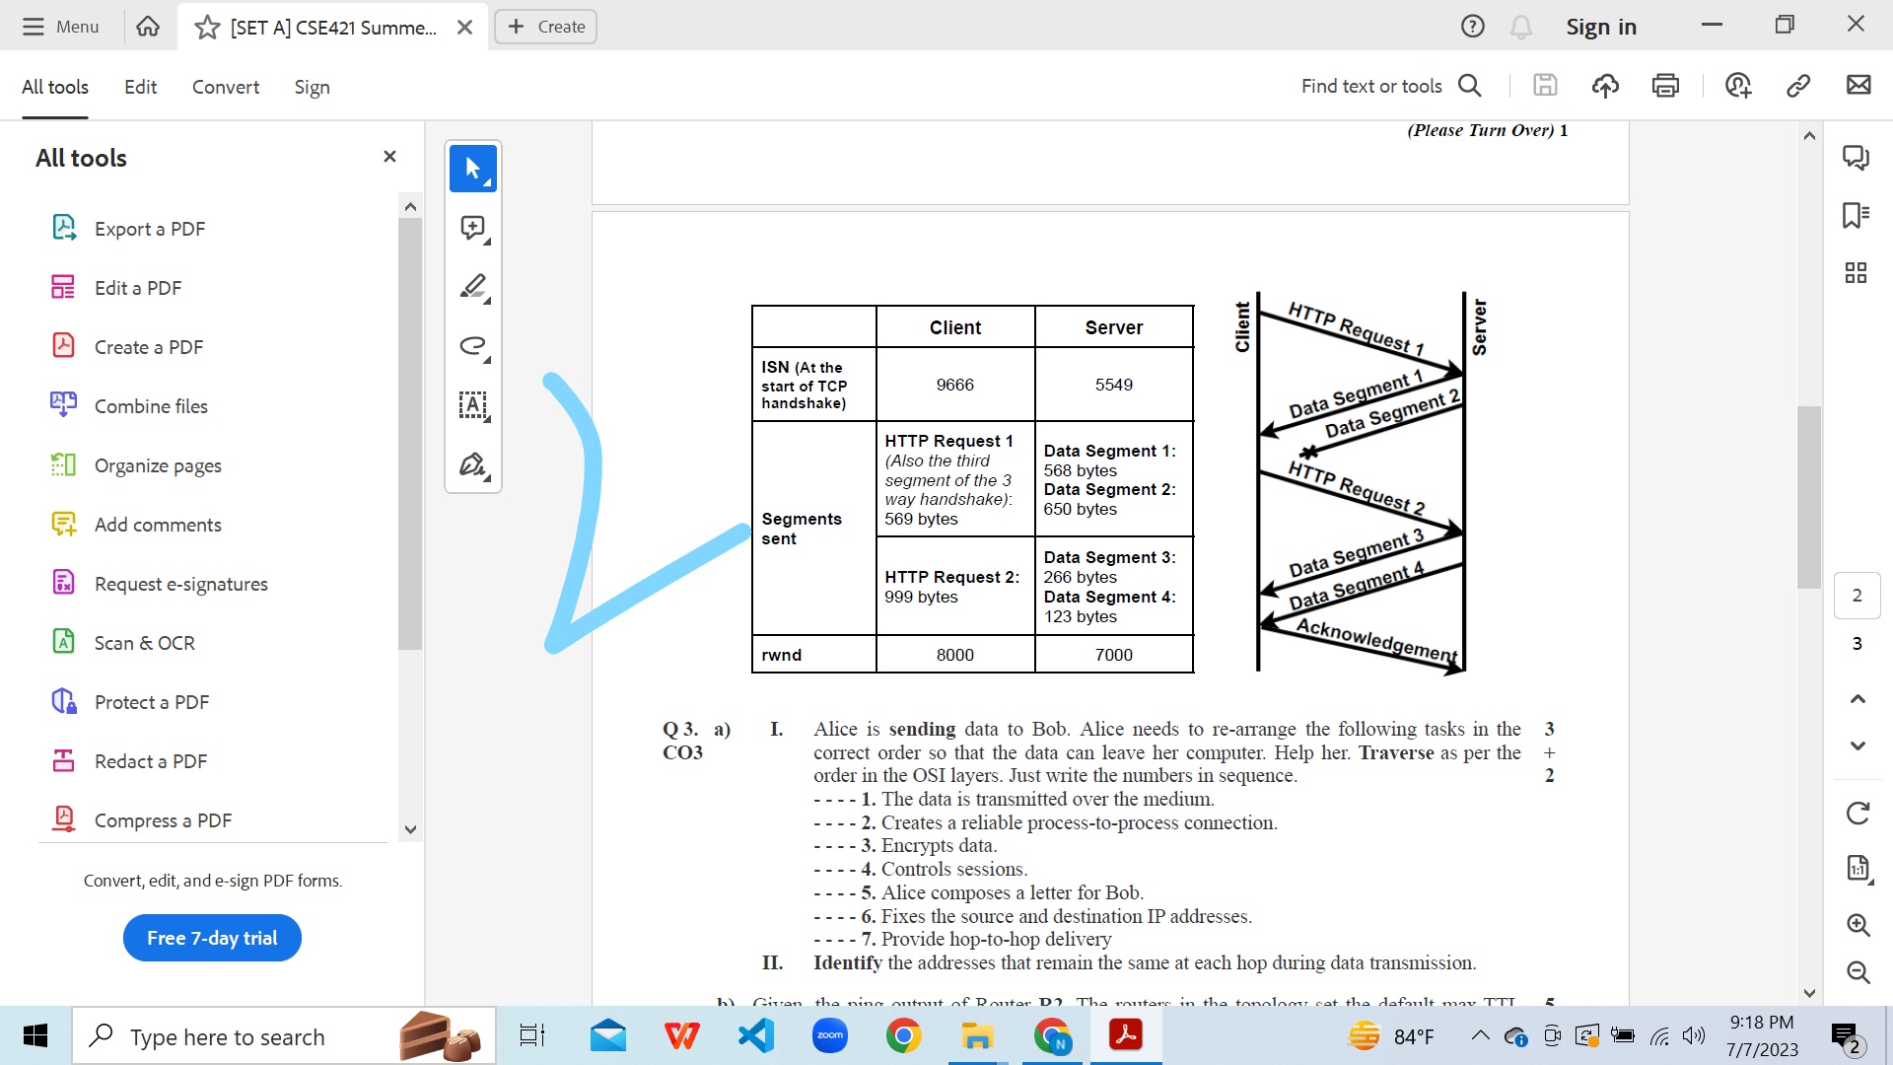
Task: Open Protect a PDF tool
Action: coord(151,701)
